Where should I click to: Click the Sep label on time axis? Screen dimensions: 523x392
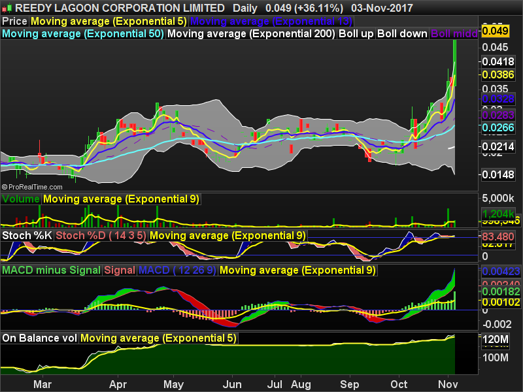[x=350, y=384]
